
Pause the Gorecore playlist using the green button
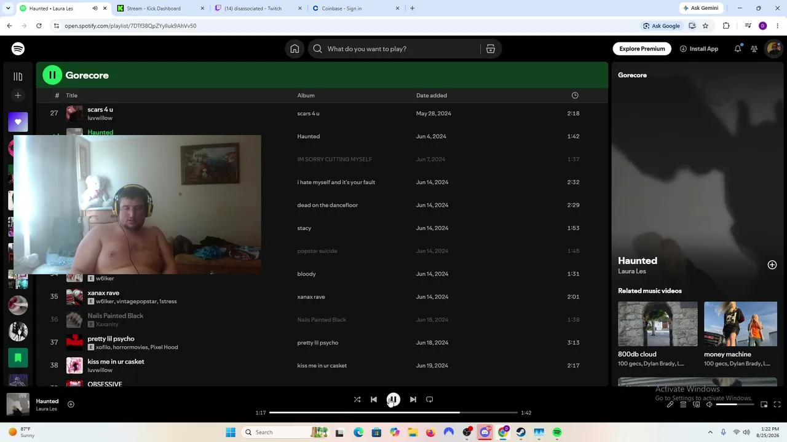click(x=52, y=75)
